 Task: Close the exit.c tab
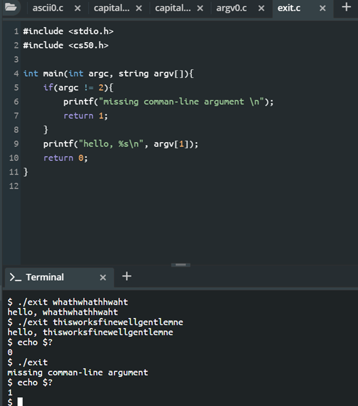(323, 8)
